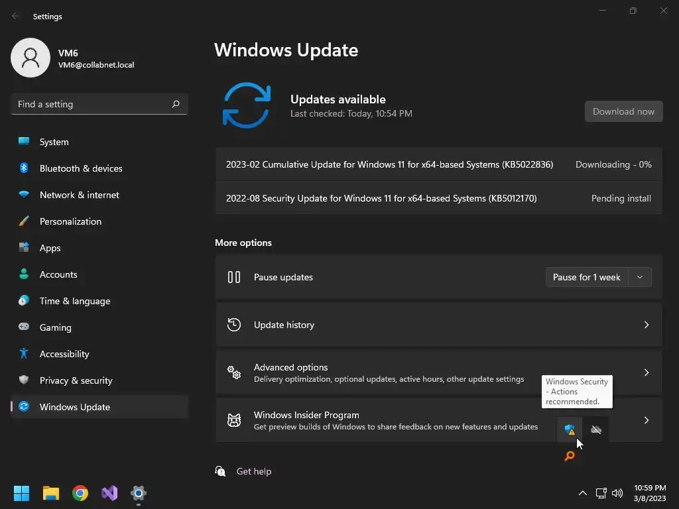Click the Settings gear on taskbar
The height and width of the screenshot is (509, 679).
click(139, 493)
